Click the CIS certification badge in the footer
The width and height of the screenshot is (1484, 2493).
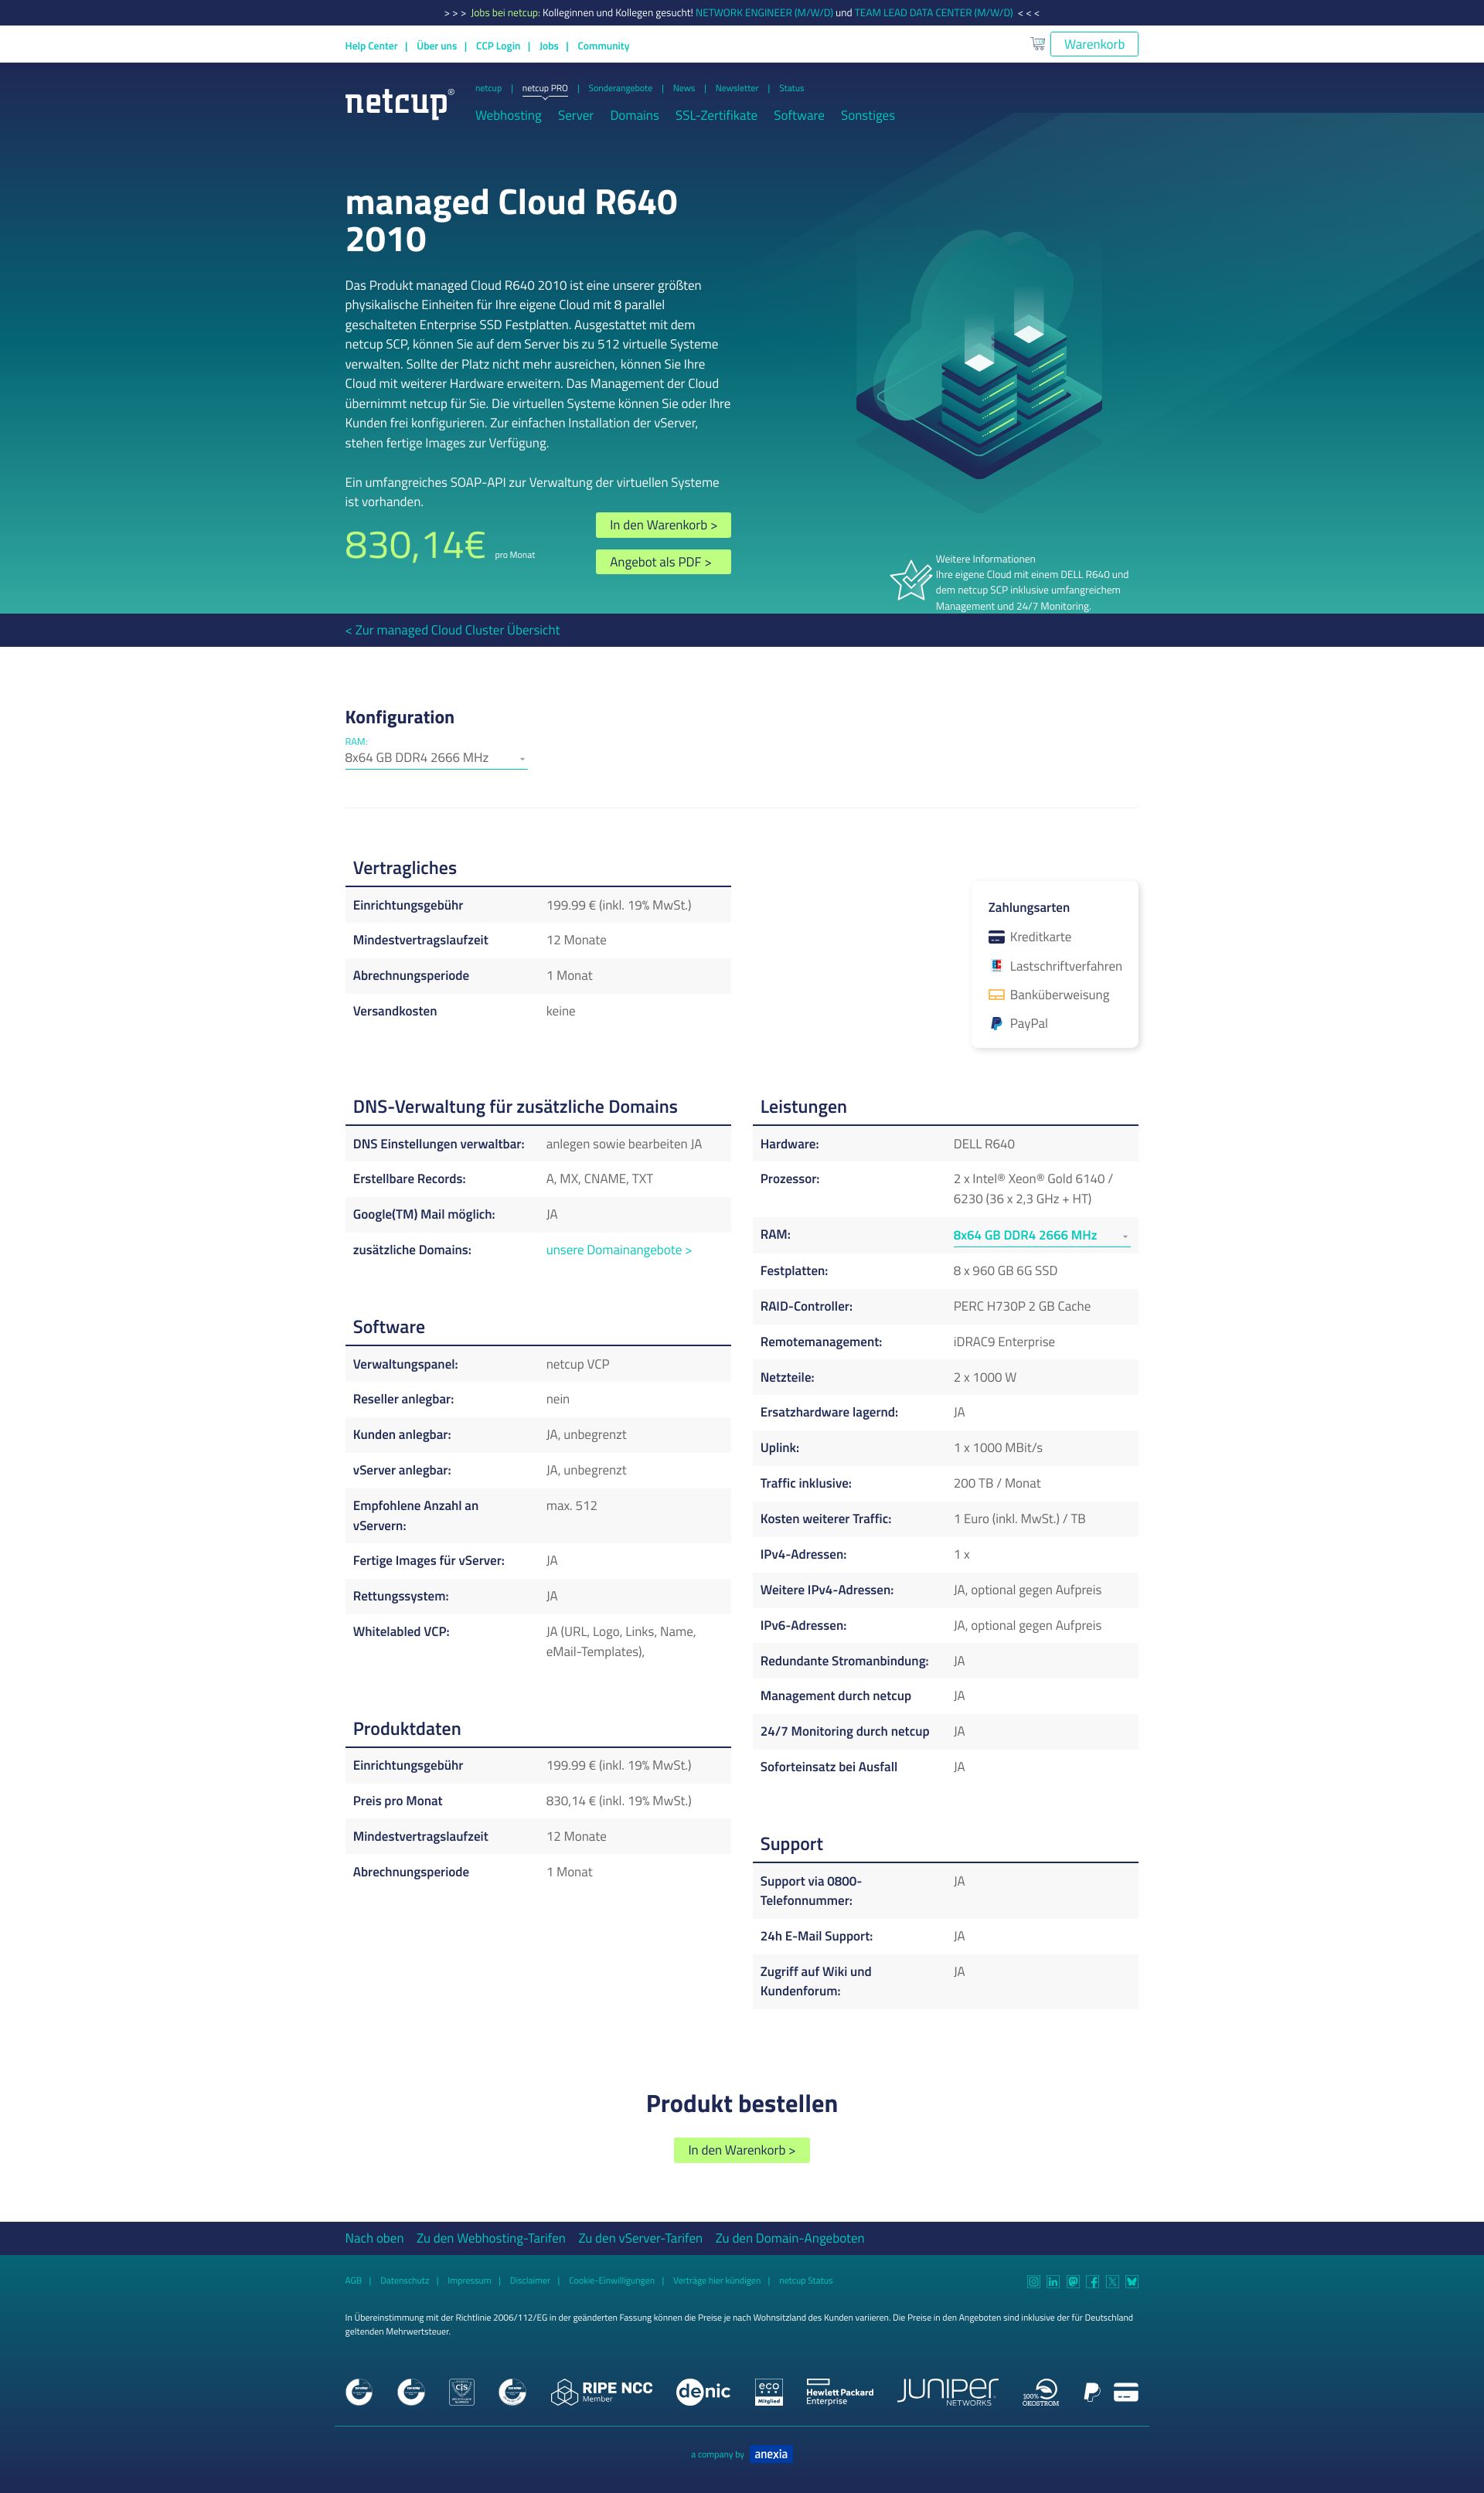pyautogui.click(x=462, y=2392)
